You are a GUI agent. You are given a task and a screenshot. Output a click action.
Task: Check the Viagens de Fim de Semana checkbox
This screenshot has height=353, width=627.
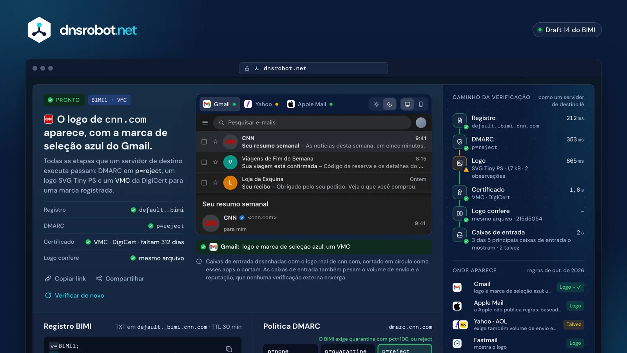(204, 162)
